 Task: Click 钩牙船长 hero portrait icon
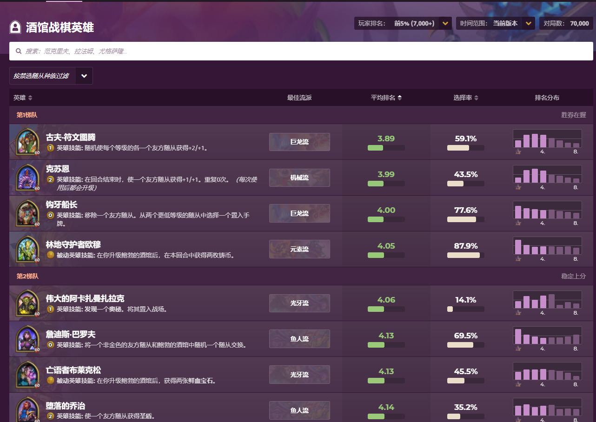(x=27, y=213)
